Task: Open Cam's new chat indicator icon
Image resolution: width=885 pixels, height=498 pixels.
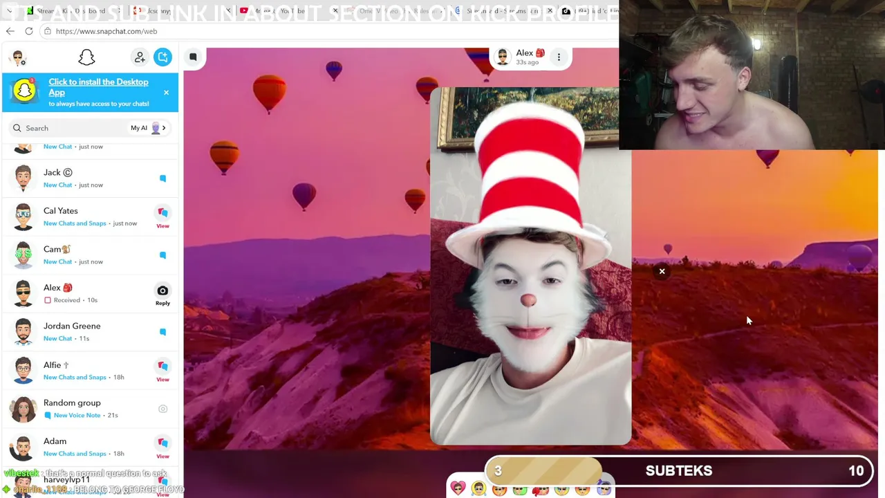Action: 162,255
